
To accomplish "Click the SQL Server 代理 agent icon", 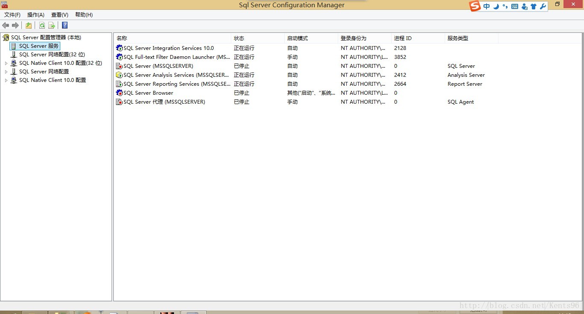I will pos(119,102).
